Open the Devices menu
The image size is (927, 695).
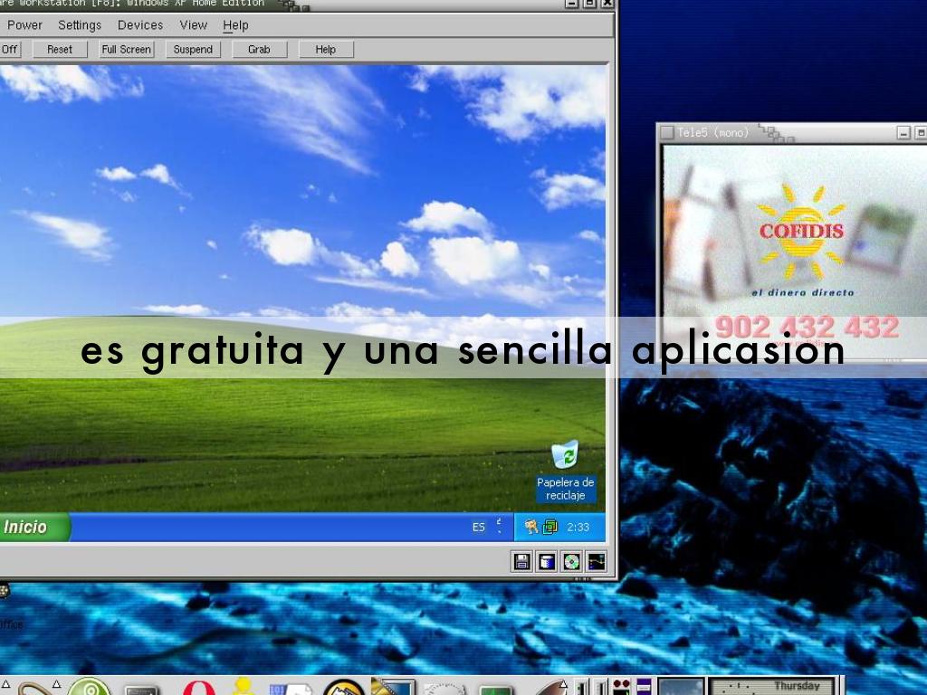coord(140,25)
